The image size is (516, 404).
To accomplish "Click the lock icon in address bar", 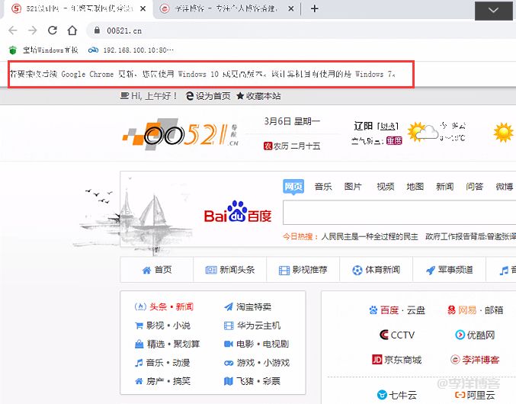I will click(96, 30).
